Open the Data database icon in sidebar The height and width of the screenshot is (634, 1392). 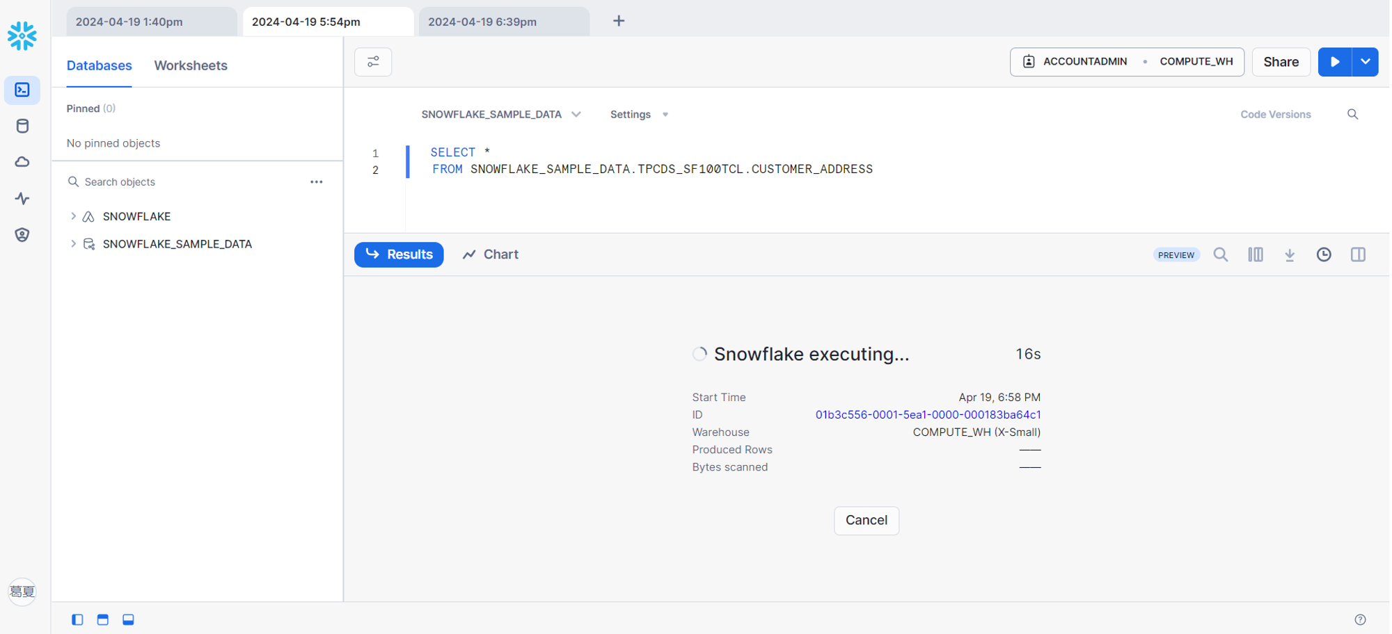(x=22, y=126)
